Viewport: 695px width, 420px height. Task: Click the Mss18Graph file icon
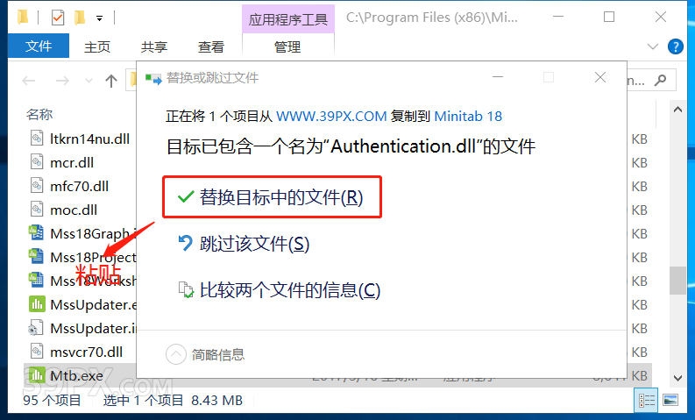[36, 233]
